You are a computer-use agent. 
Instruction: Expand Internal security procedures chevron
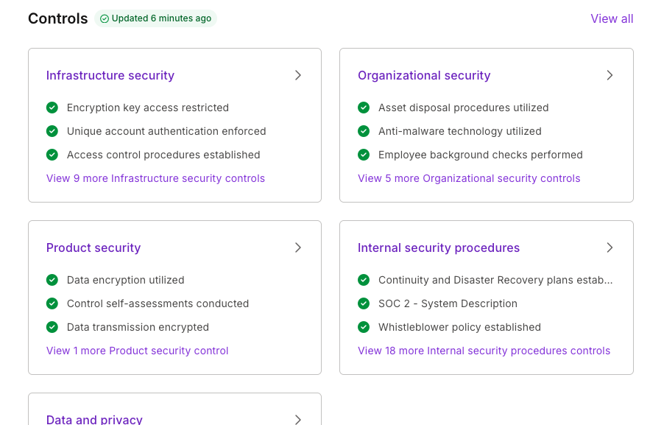click(610, 247)
